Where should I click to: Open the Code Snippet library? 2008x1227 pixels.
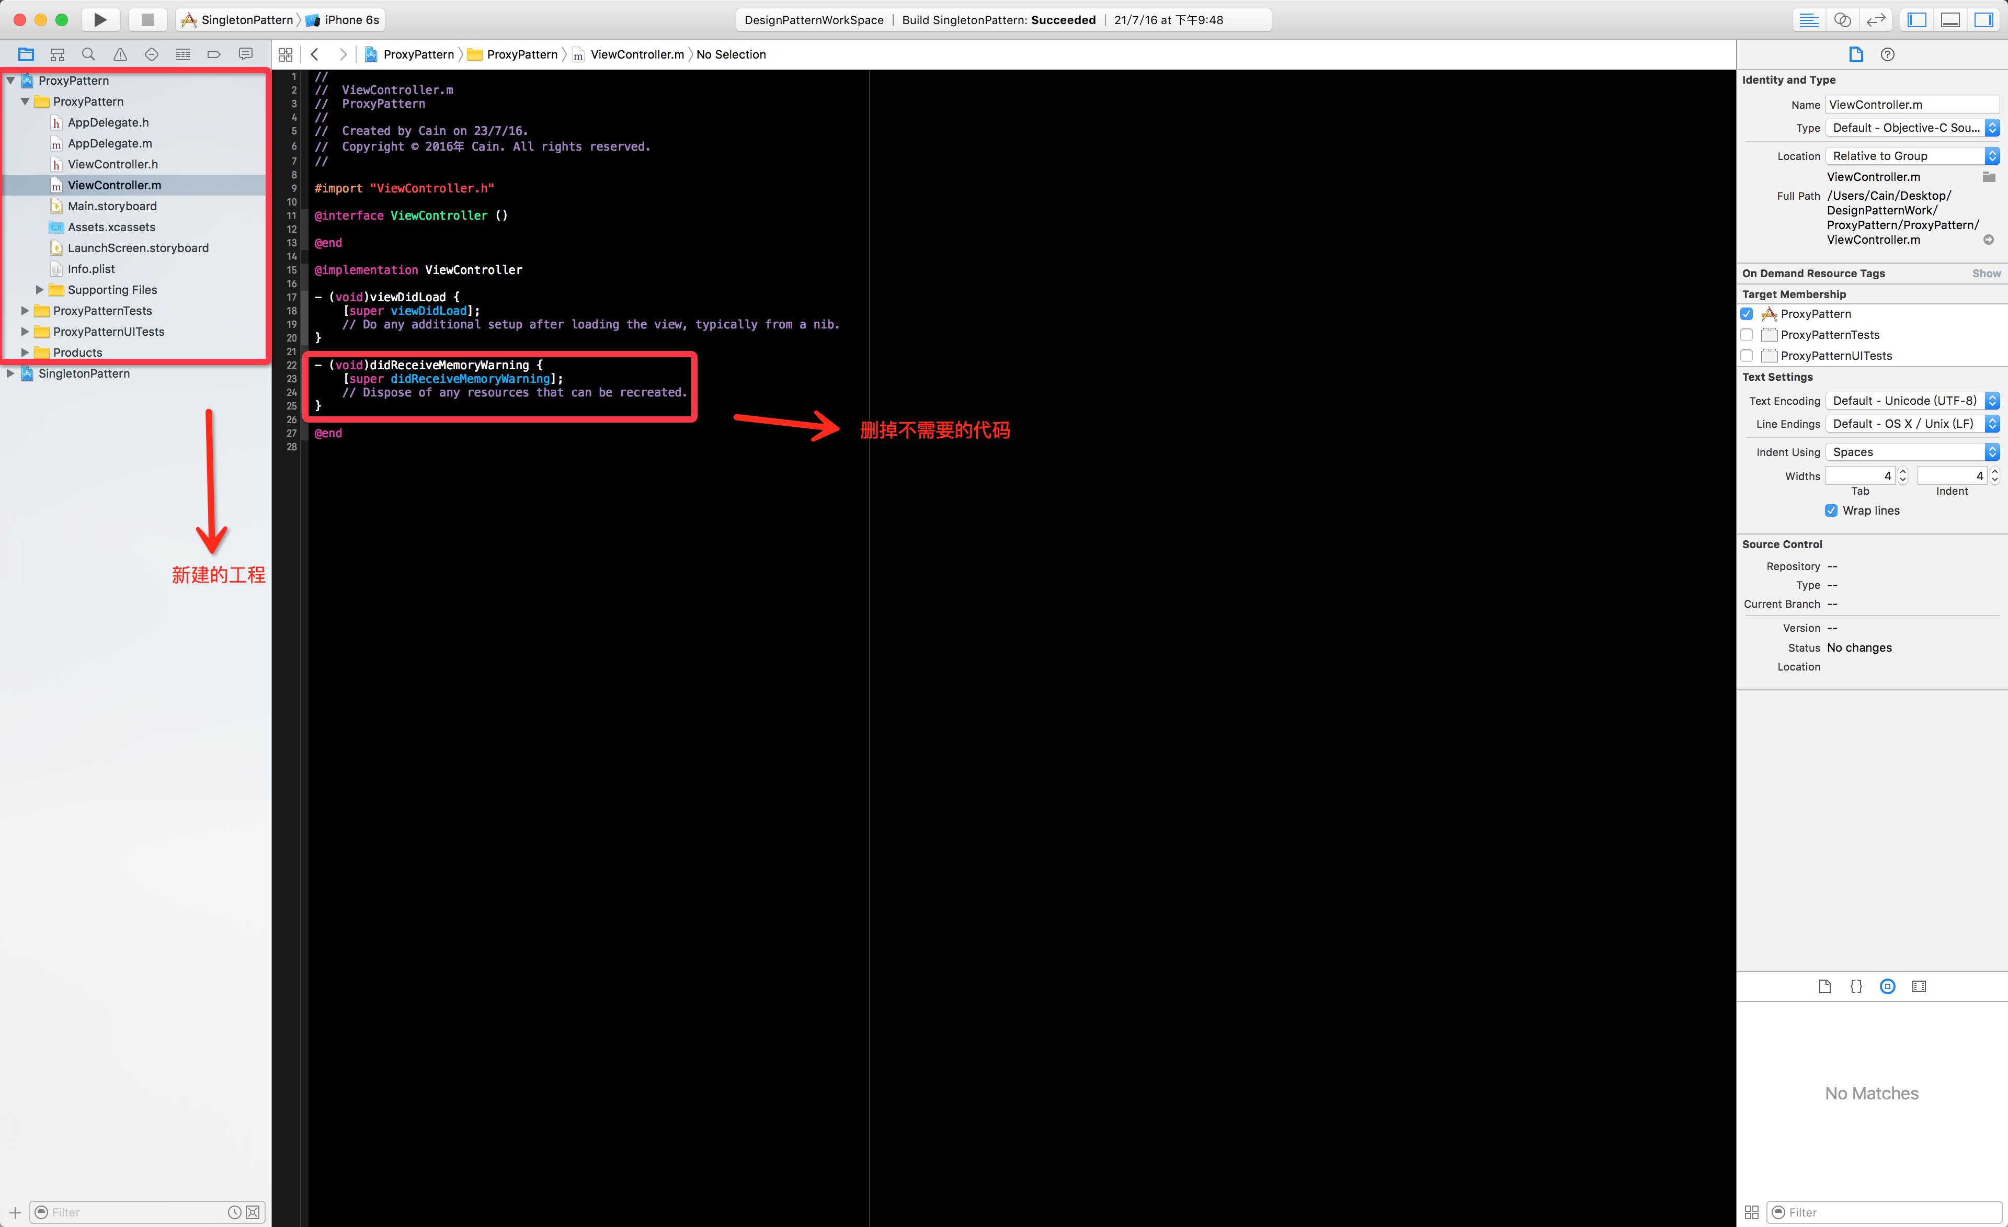tap(1856, 986)
